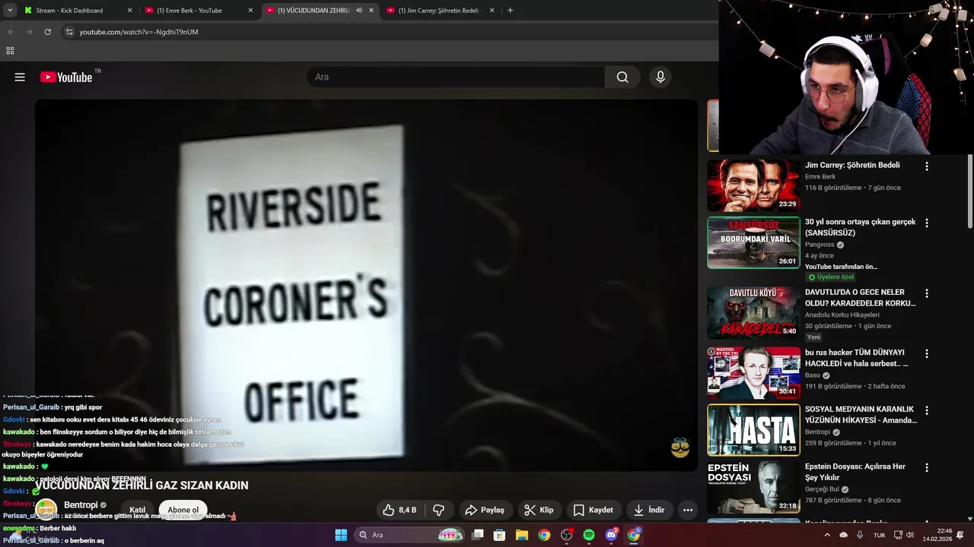Open BODRUMDAKİ VARİL video thumbnail
974x547 pixels.
coord(753,242)
